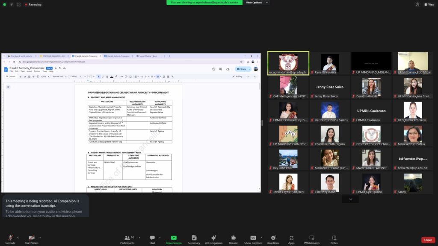The height and width of the screenshot is (246, 438).
Task: Unmute the microphone in Zoom
Action: point(10,239)
